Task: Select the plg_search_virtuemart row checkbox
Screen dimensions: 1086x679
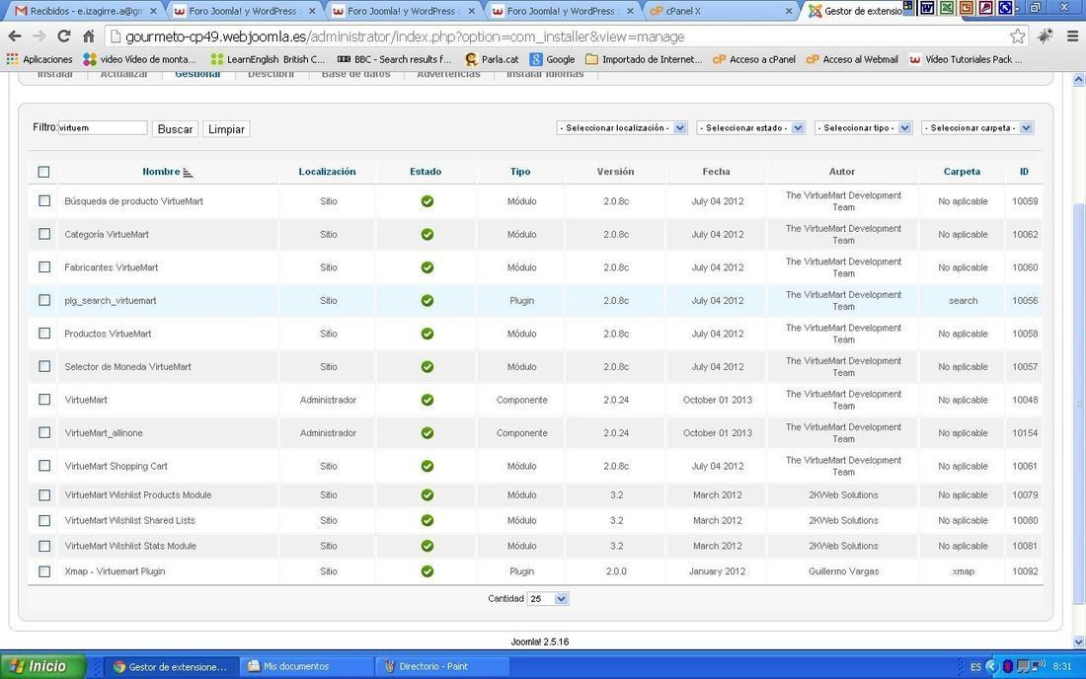Action: point(44,300)
